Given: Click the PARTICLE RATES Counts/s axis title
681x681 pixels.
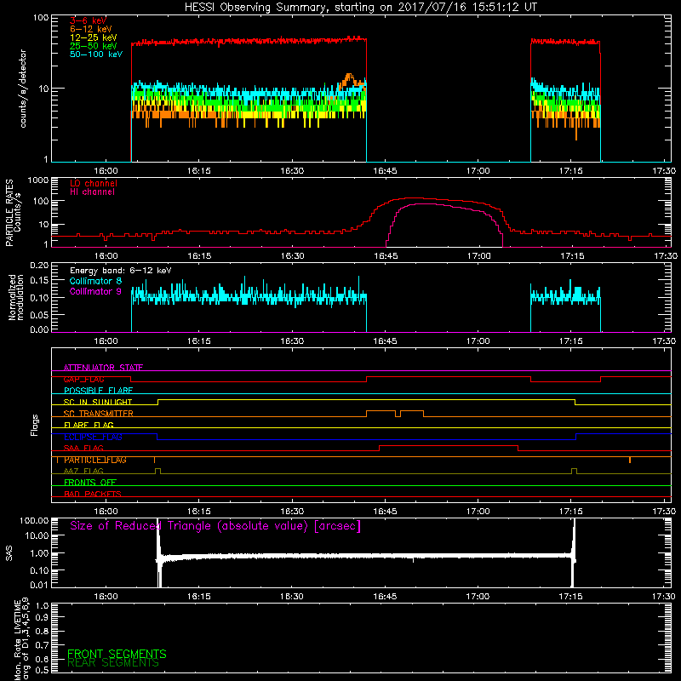Looking at the screenshot, I should pos(13,213).
